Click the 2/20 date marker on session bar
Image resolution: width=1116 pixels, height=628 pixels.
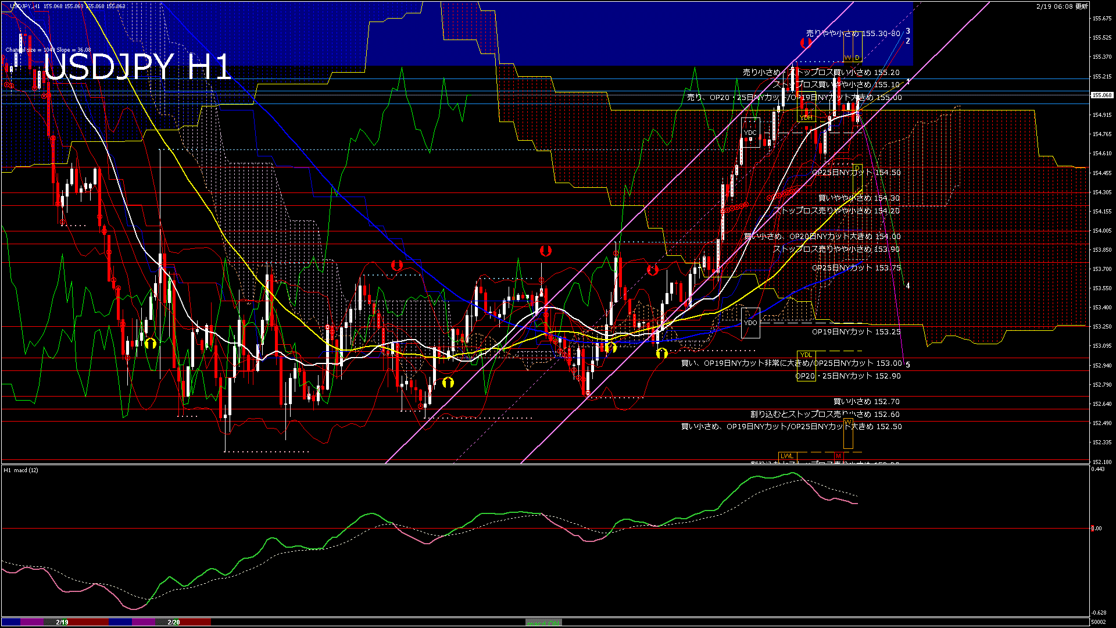174,622
